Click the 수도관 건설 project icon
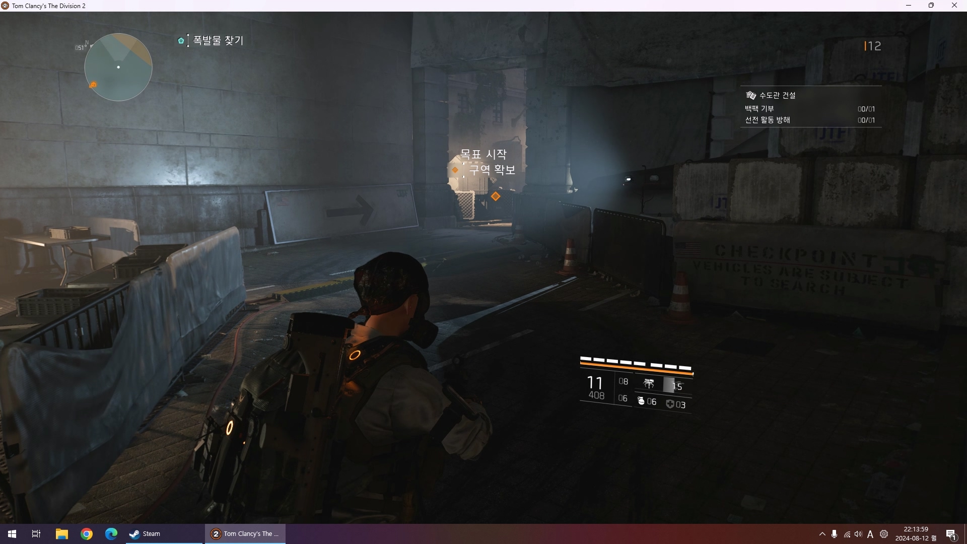 pos(751,95)
